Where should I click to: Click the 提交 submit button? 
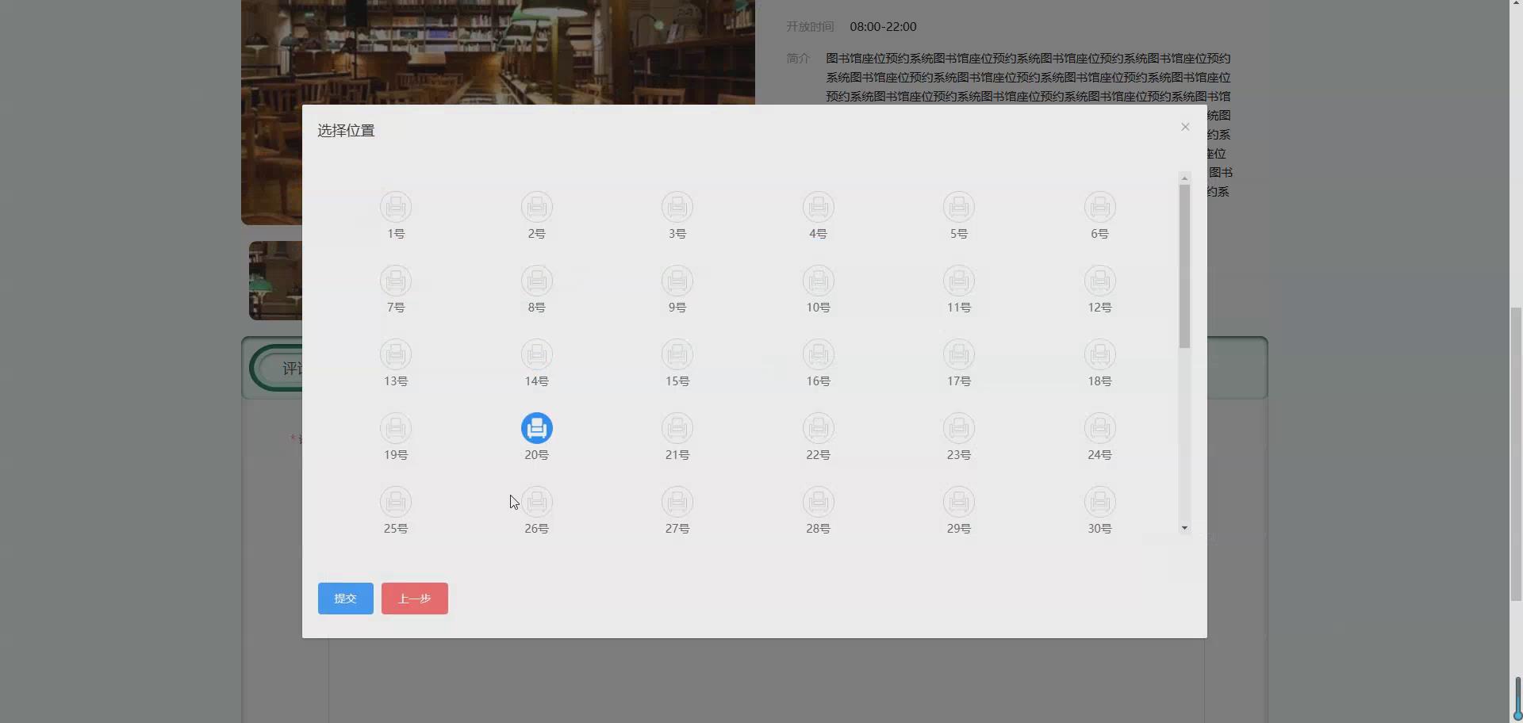tap(345, 598)
